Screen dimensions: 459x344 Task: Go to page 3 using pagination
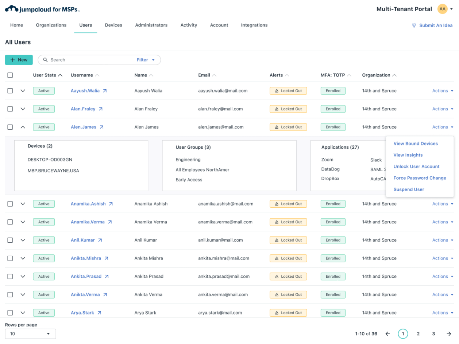[x=433, y=333]
